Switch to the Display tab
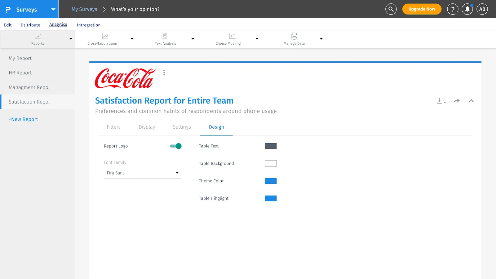Screen dimensions: 496x279 coord(147,127)
